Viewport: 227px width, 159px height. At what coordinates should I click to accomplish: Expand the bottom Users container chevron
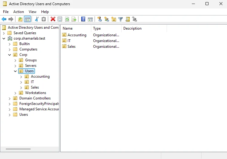10,115
